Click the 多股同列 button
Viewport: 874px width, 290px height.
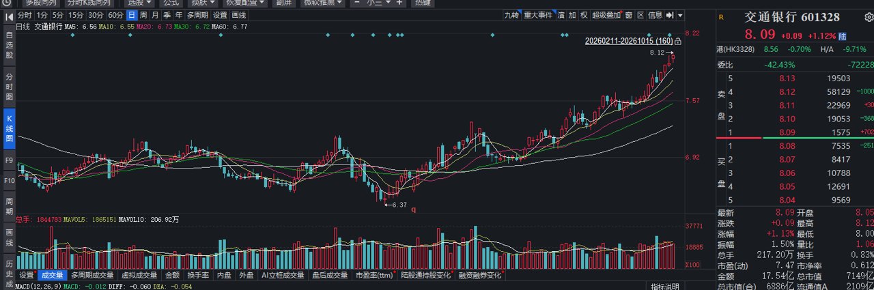[x=40, y=3]
